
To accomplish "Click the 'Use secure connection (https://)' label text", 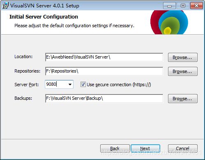I will point(119,85).
